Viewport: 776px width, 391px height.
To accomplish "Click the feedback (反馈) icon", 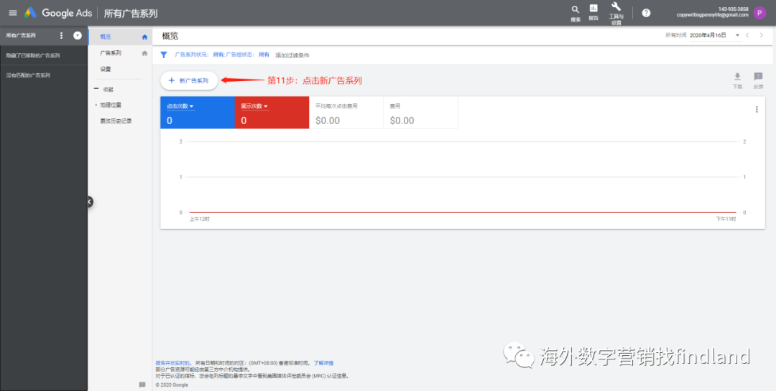I will coord(758,80).
